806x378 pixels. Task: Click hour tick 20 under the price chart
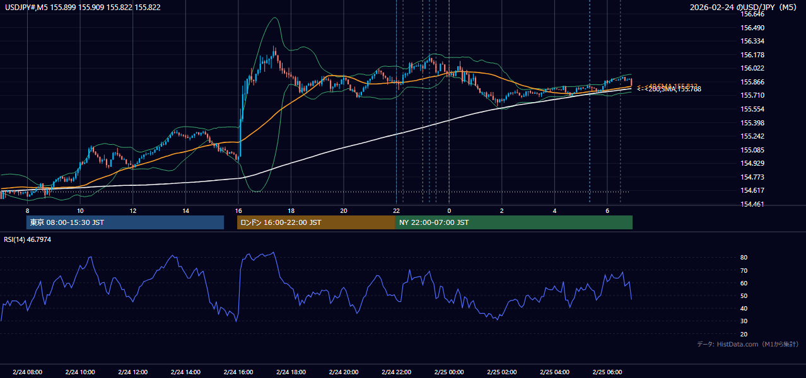pyautogui.click(x=344, y=210)
